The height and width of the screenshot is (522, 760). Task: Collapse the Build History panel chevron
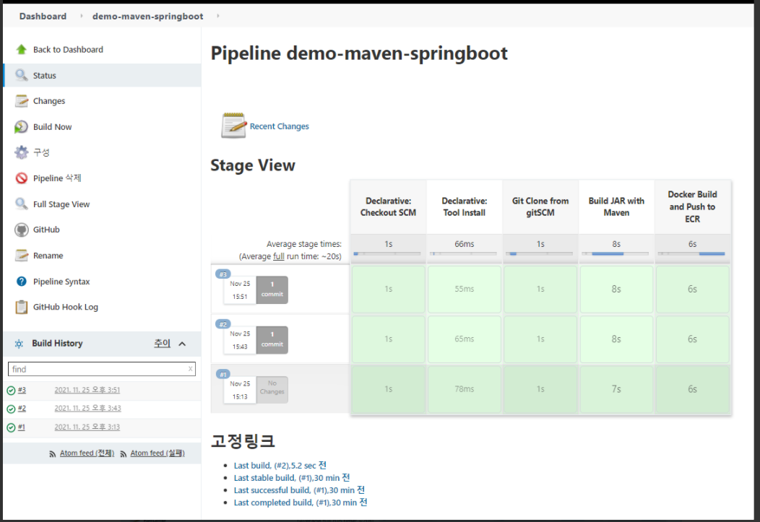182,344
